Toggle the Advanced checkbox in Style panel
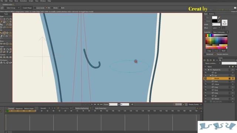The image size is (237, 133). click(205, 54)
